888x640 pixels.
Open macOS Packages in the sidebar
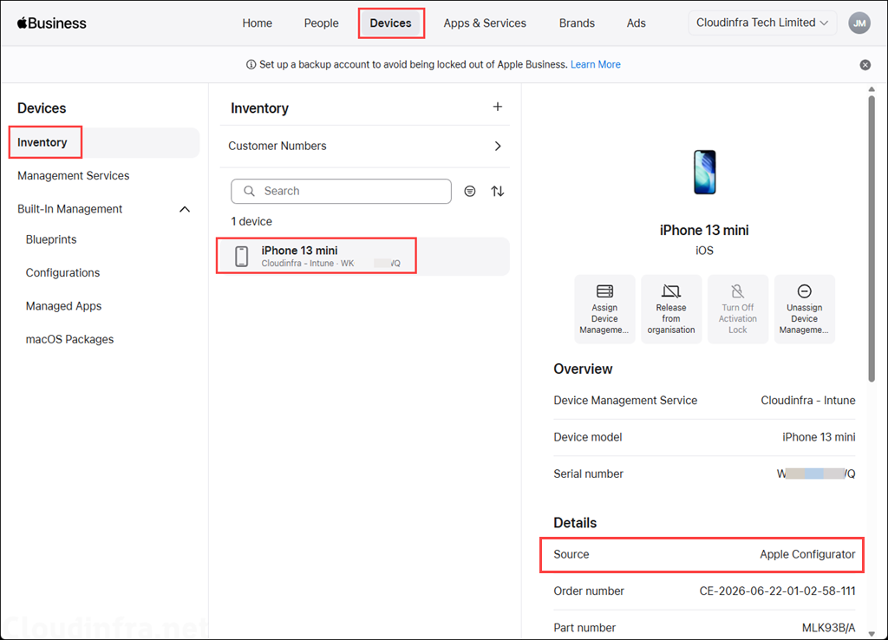point(69,339)
